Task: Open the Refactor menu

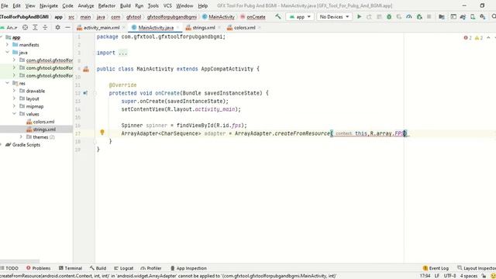Action: point(107,5)
